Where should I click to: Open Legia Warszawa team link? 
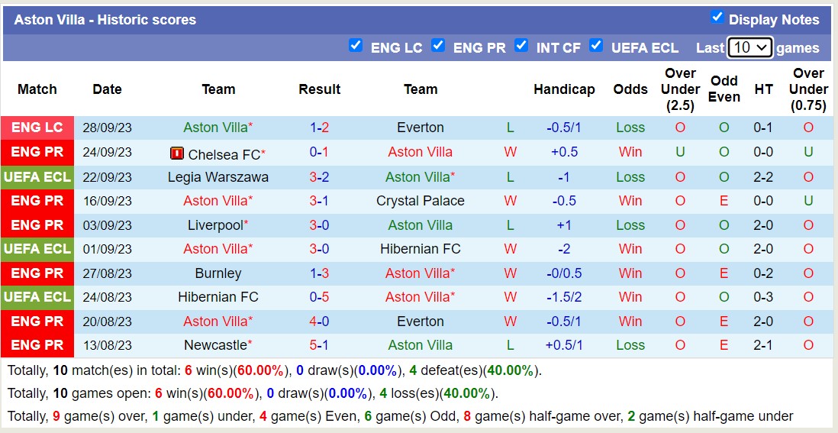(218, 177)
